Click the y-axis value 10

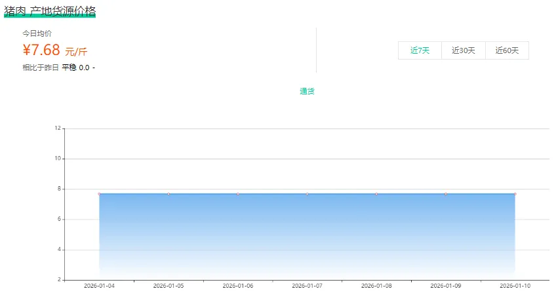58,159
